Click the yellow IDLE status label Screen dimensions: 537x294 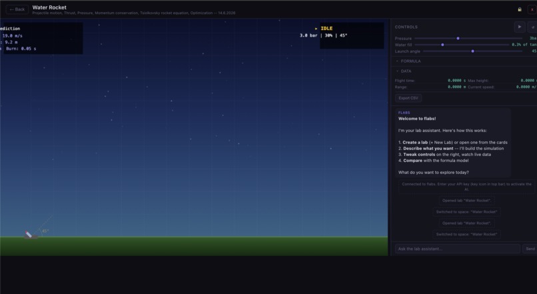pyautogui.click(x=326, y=29)
